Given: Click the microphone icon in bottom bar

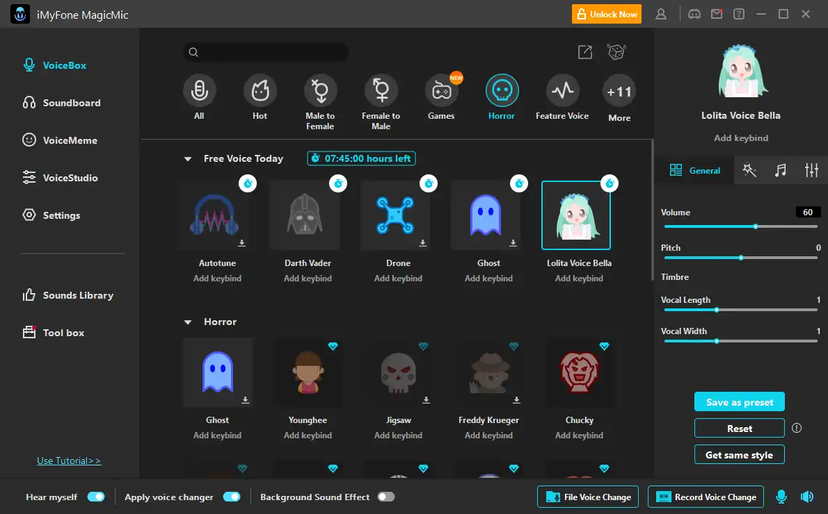Looking at the screenshot, I should pyautogui.click(x=781, y=497).
